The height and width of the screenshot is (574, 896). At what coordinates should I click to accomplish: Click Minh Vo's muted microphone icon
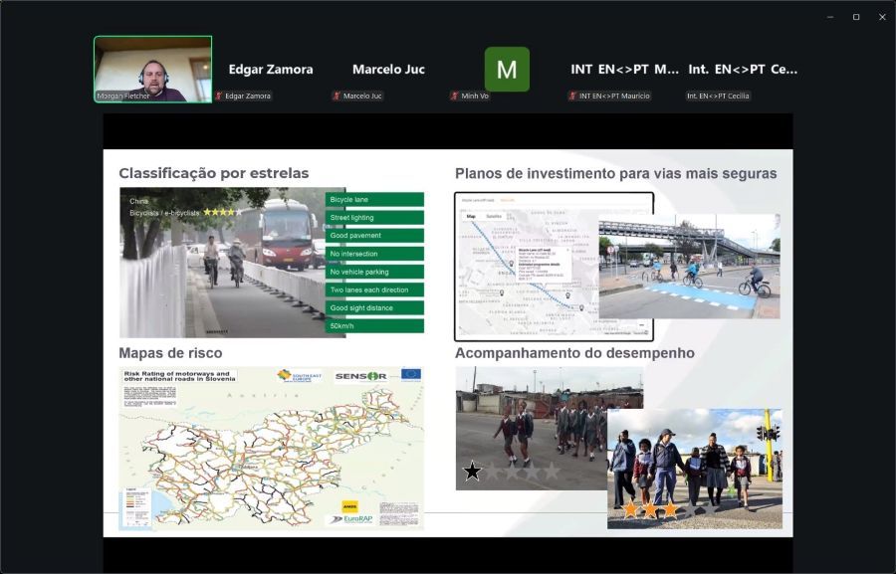coord(454,96)
